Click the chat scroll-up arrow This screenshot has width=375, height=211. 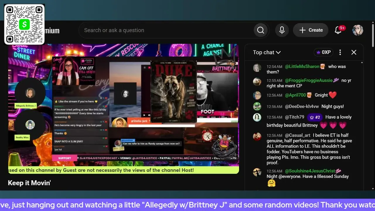tap(362, 63)
